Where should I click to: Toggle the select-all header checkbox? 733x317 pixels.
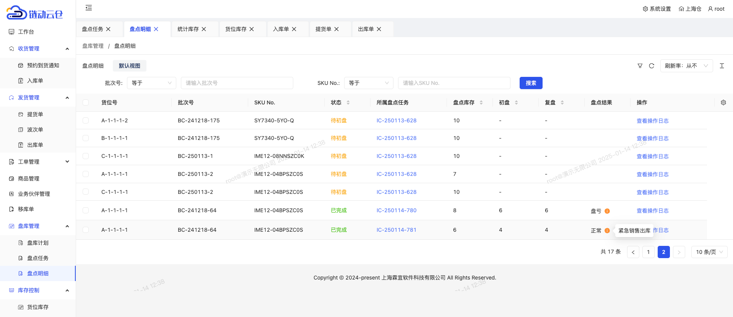86,102
